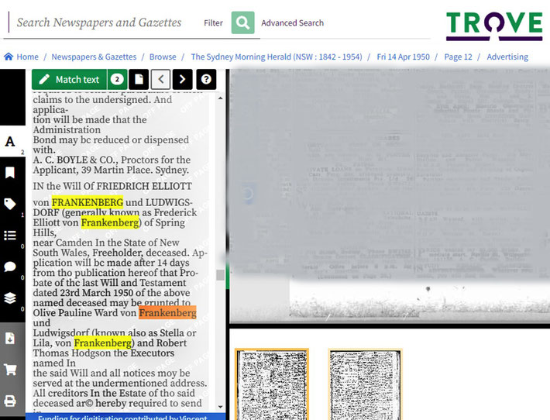Open the tags sidebar icon
The width and height of the screenshot is (550, 420).
point(10,204)
